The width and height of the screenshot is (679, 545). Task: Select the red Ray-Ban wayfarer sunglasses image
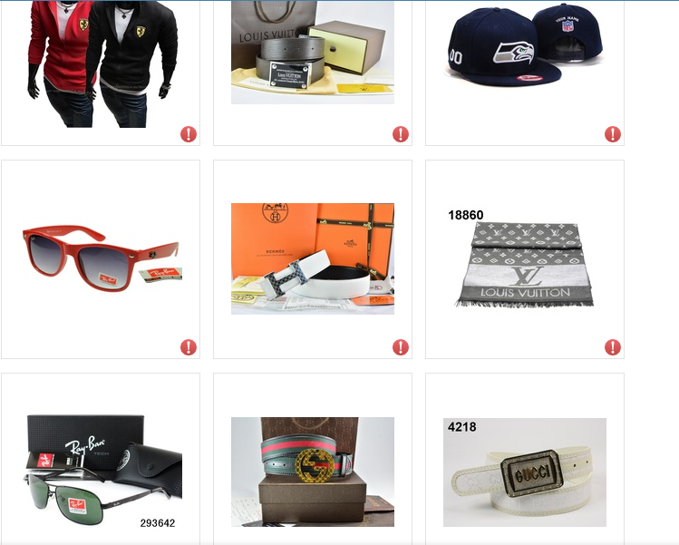102,258
